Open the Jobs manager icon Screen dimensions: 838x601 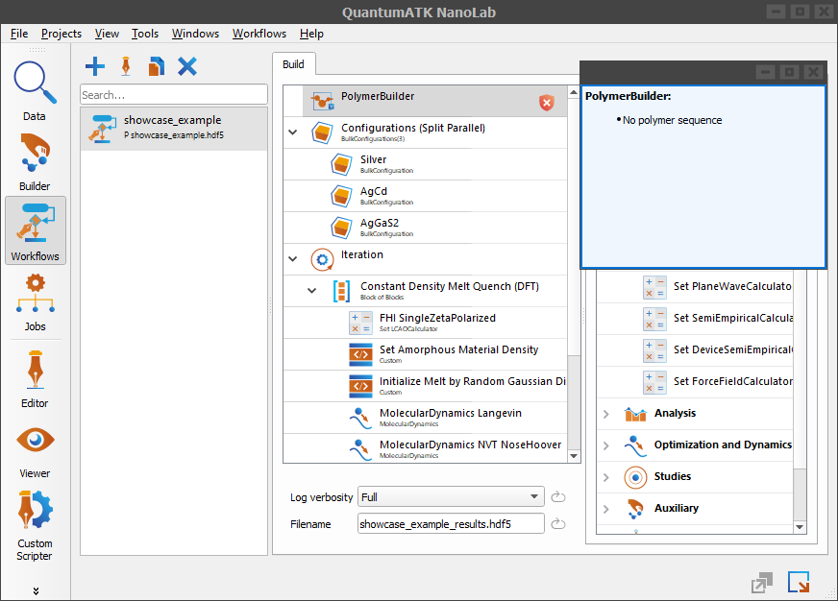pyautogui.click(x=36, y=302)
